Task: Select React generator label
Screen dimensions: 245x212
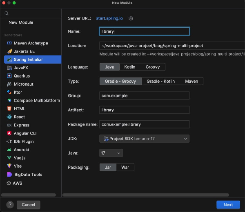Action: pyautogui.click(x=19, y=117)
